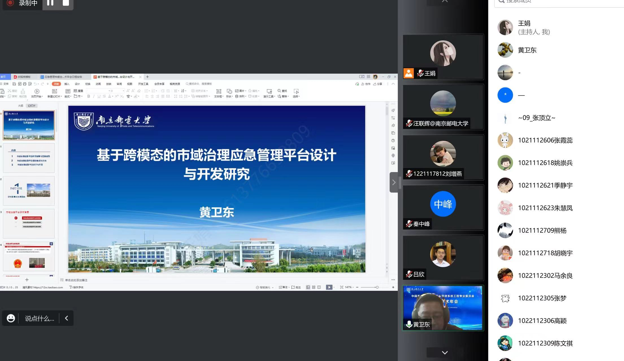Toggle bold formatting

coord(89,96)
